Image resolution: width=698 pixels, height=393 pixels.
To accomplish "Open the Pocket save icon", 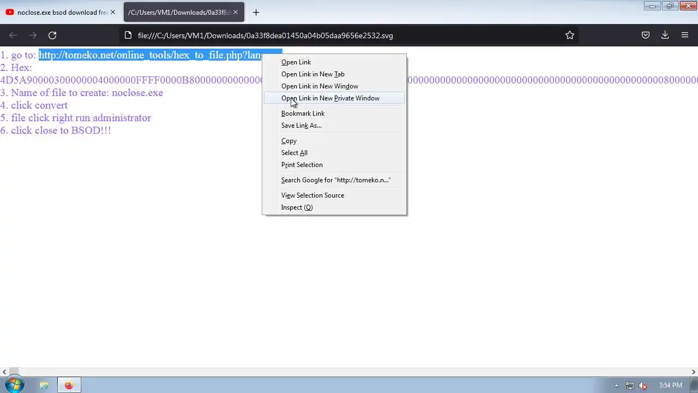I will click(646, 35).
